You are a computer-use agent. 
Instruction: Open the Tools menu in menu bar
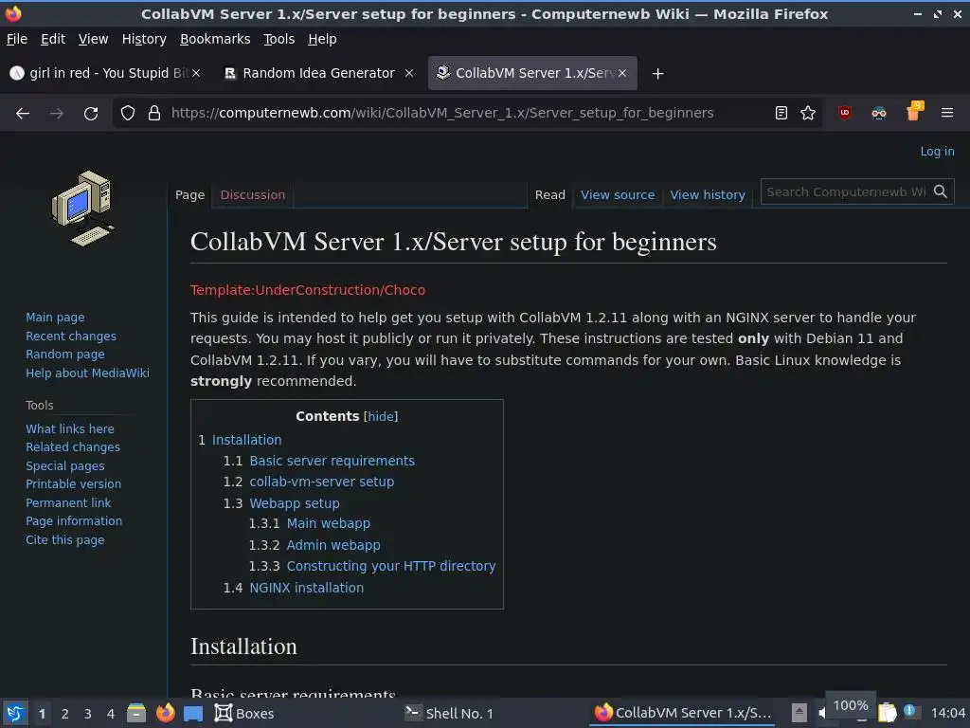coord(279,39)
